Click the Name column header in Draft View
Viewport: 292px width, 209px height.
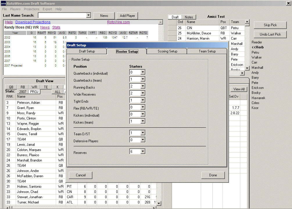coord(36,96)
